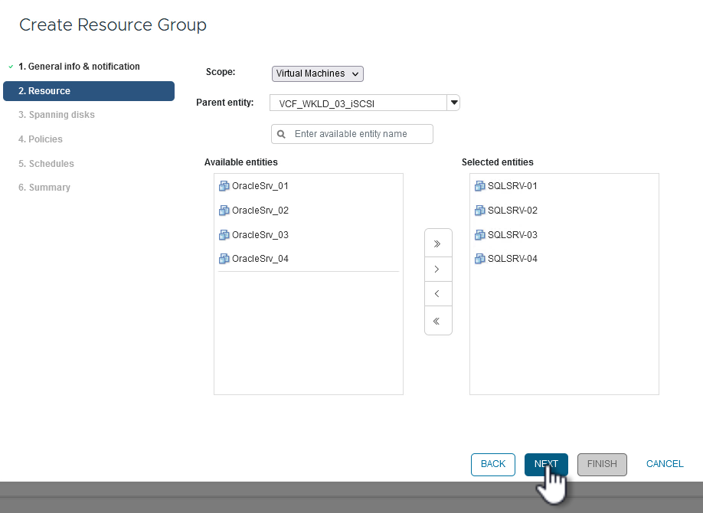Image resolution: width=703 pixels, height=513 pixels.
Task: Select the Resource wizard step
Action: 88,91
